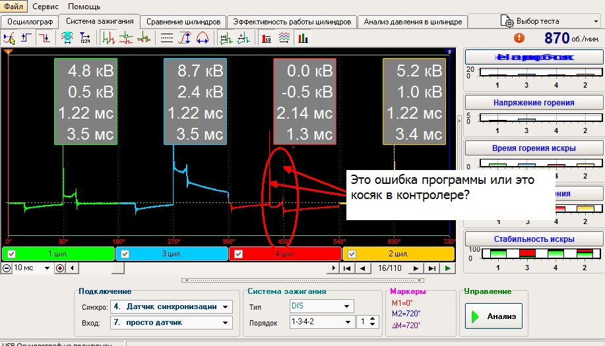Click the Выбор теста gear document icon
The width and height of the screenshot is (605, 346).
pyautogui.click(x=507, y=21)
